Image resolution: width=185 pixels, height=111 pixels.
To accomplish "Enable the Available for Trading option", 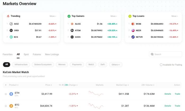I will pos(161,65).
